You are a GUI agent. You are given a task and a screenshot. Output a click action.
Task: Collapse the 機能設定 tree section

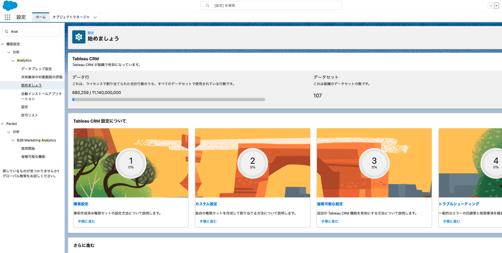[x=3, y=44]
